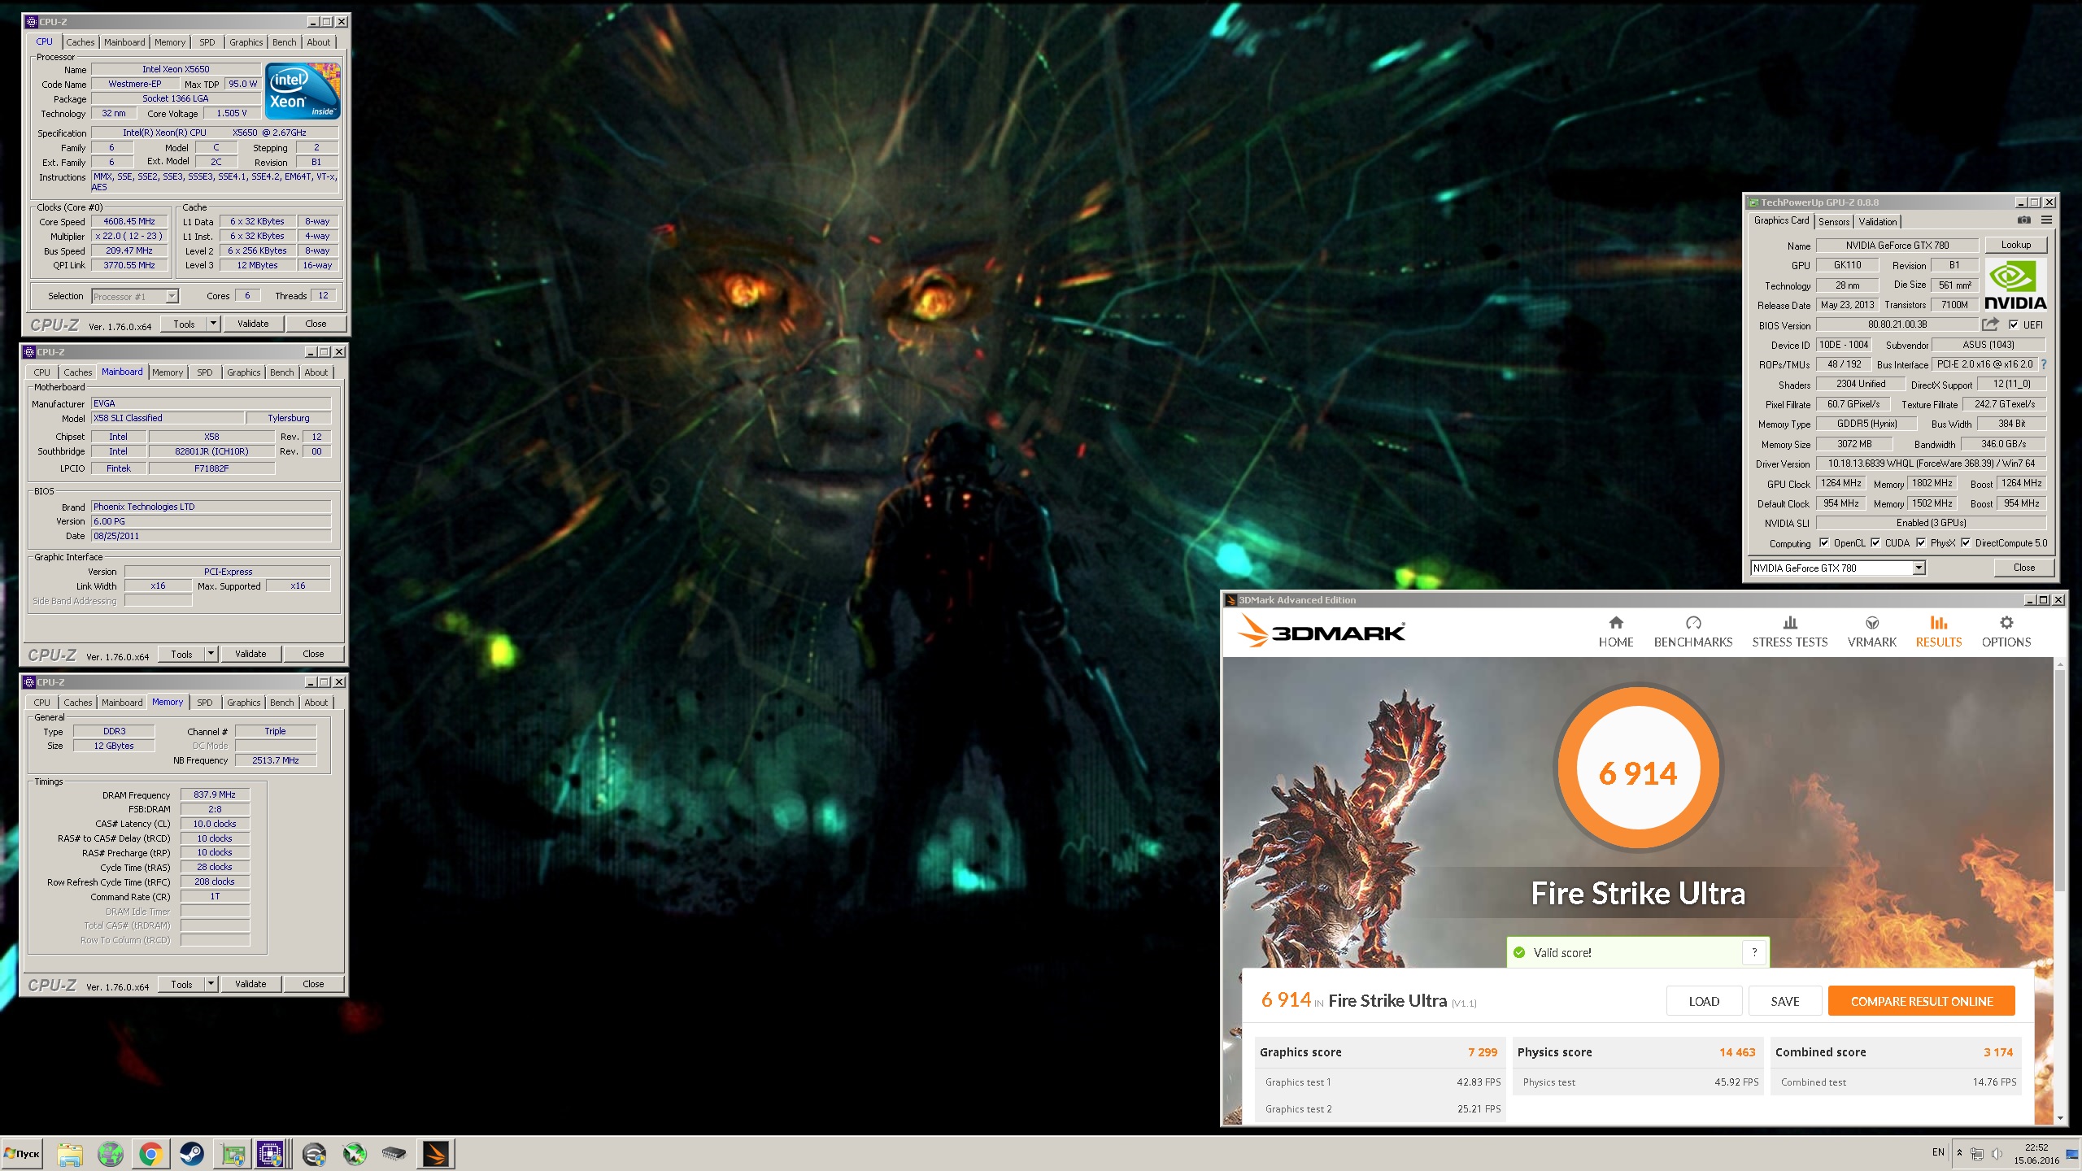Click the Graphics score value 7 299
Screen dimensions: 2082x1171
tap(1482, 1051)
